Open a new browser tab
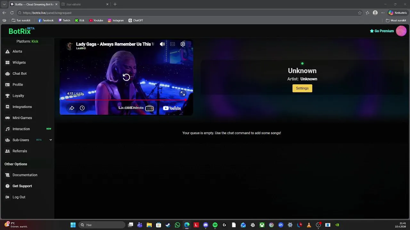Image resolution: width=410 pixels, height=230 pixels. (115, 4)
